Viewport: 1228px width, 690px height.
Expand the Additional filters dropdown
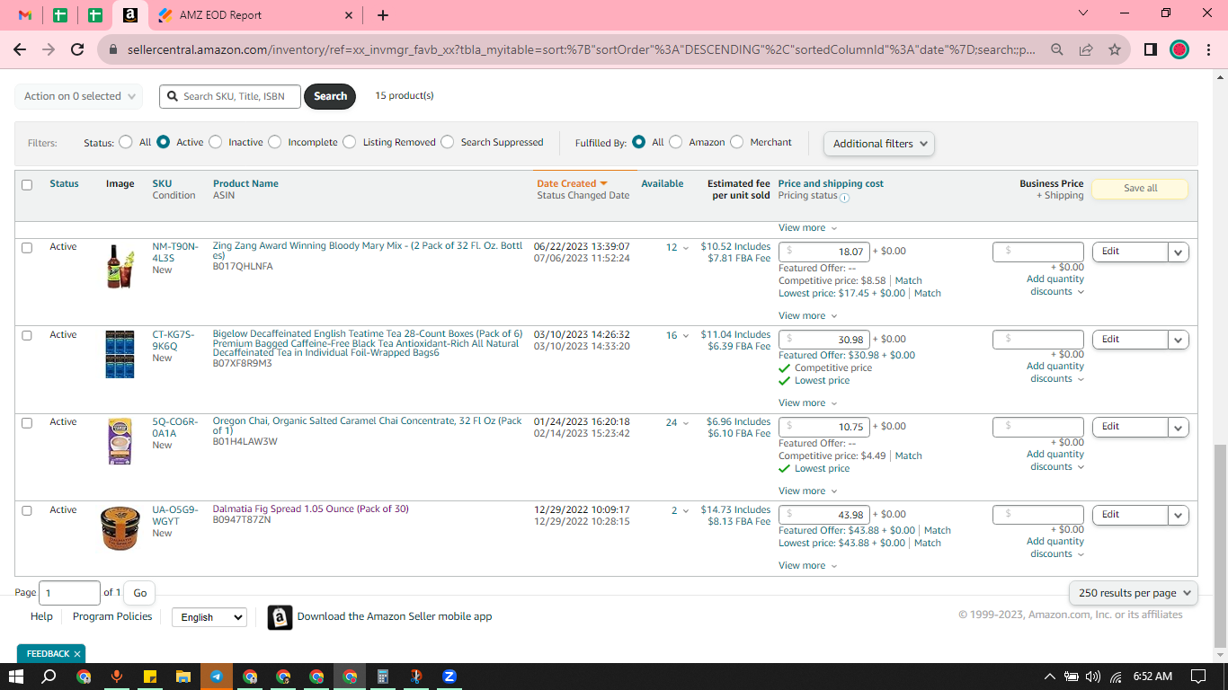tap(879, 144)
